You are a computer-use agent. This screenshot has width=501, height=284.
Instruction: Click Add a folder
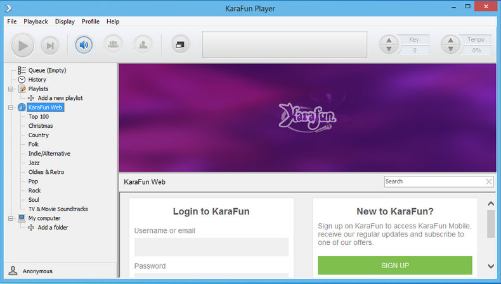point(53,228)
